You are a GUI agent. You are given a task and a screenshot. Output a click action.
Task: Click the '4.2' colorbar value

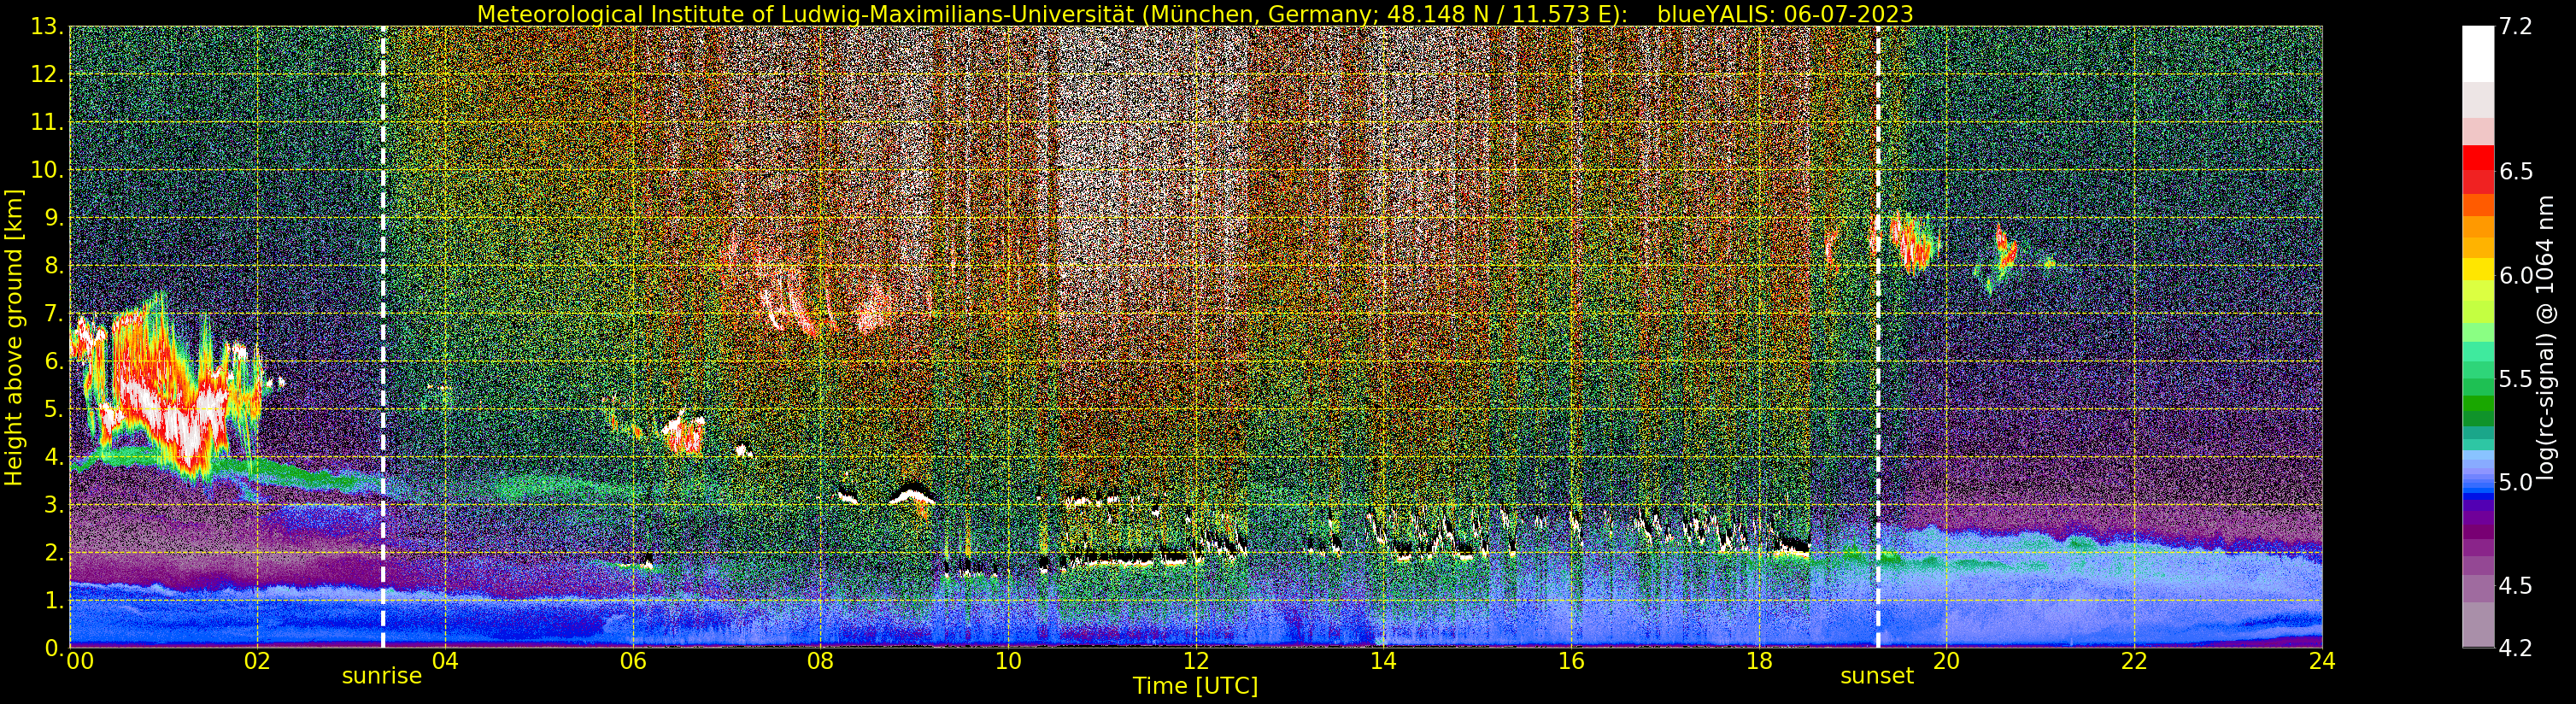coord(2515,649)
